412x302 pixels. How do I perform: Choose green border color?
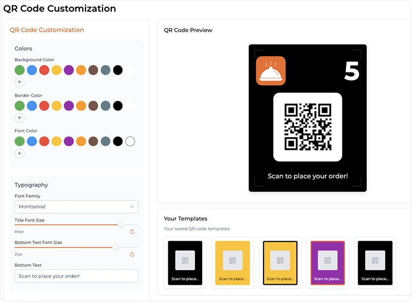pos(20,105)
